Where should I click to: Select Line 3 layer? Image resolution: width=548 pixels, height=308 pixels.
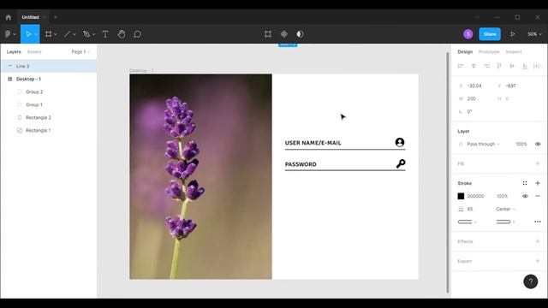tap(49, 66)
